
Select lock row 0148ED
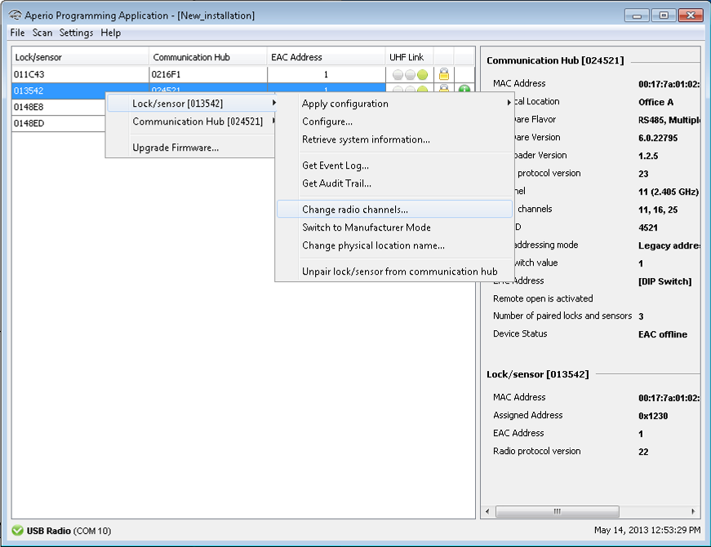(58, 123)
